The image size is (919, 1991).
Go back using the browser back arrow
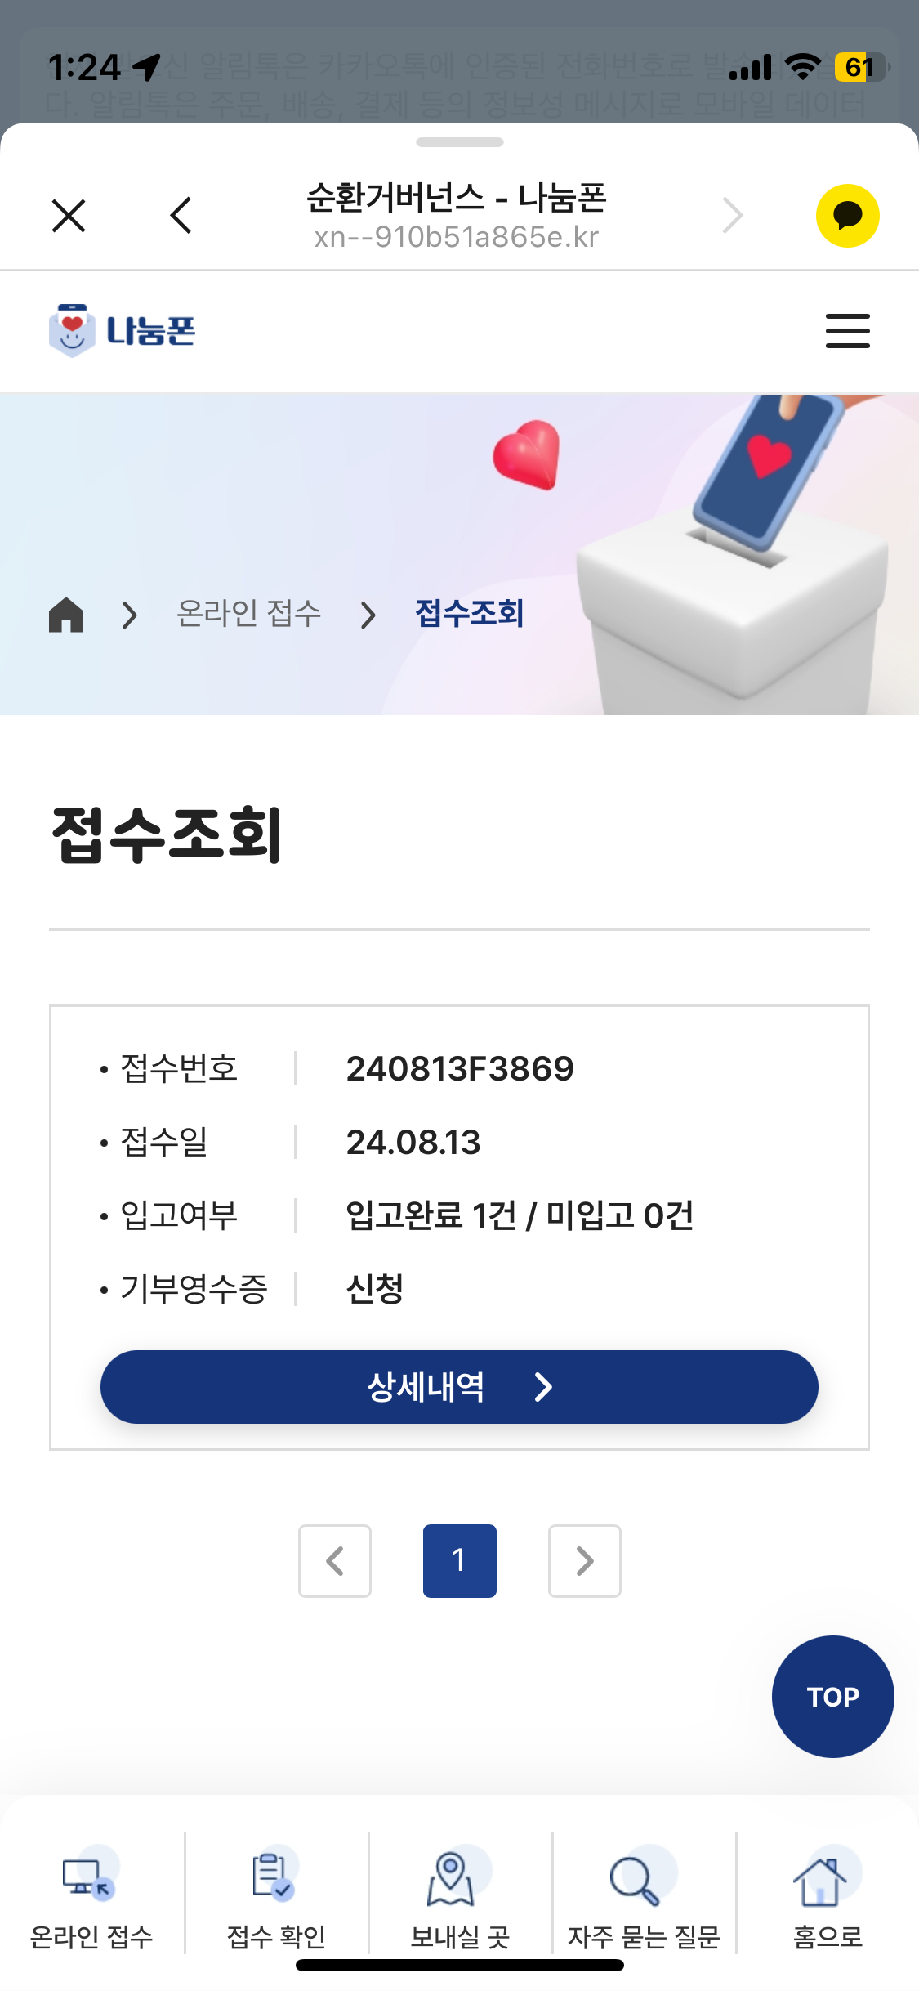[x=181, y=216]
